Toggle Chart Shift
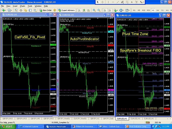This screenshot has width=172, height=129. point(110,10)
